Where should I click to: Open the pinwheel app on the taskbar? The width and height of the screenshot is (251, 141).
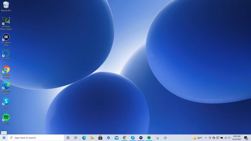(x=157, y=138)
